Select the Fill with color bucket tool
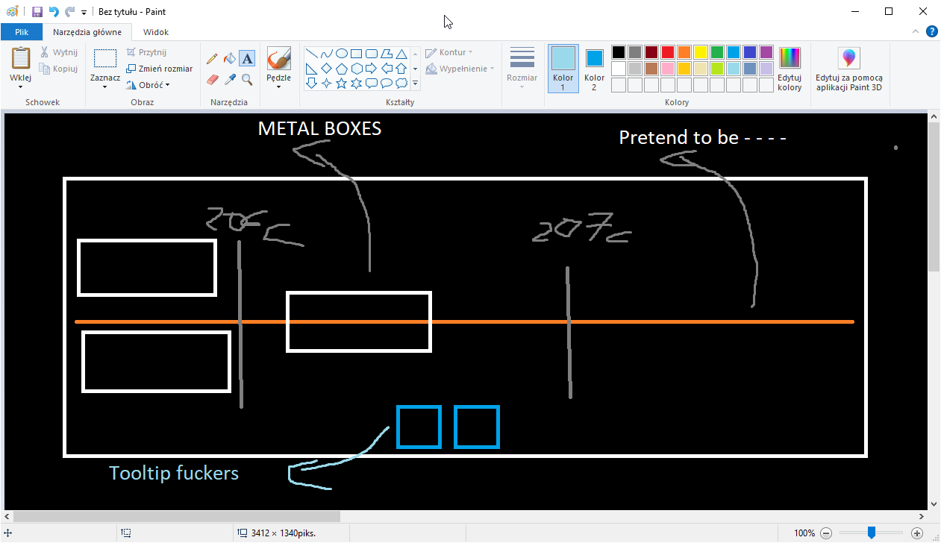941x543 pixels. click(x=230, y=58)
